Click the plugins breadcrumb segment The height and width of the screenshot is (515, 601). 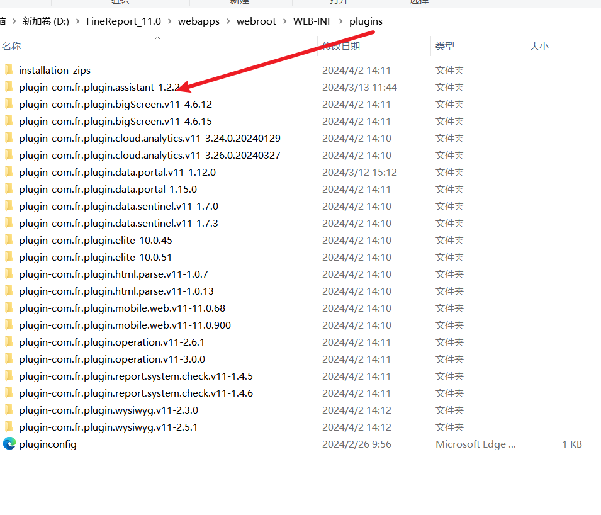coord(366,21)
